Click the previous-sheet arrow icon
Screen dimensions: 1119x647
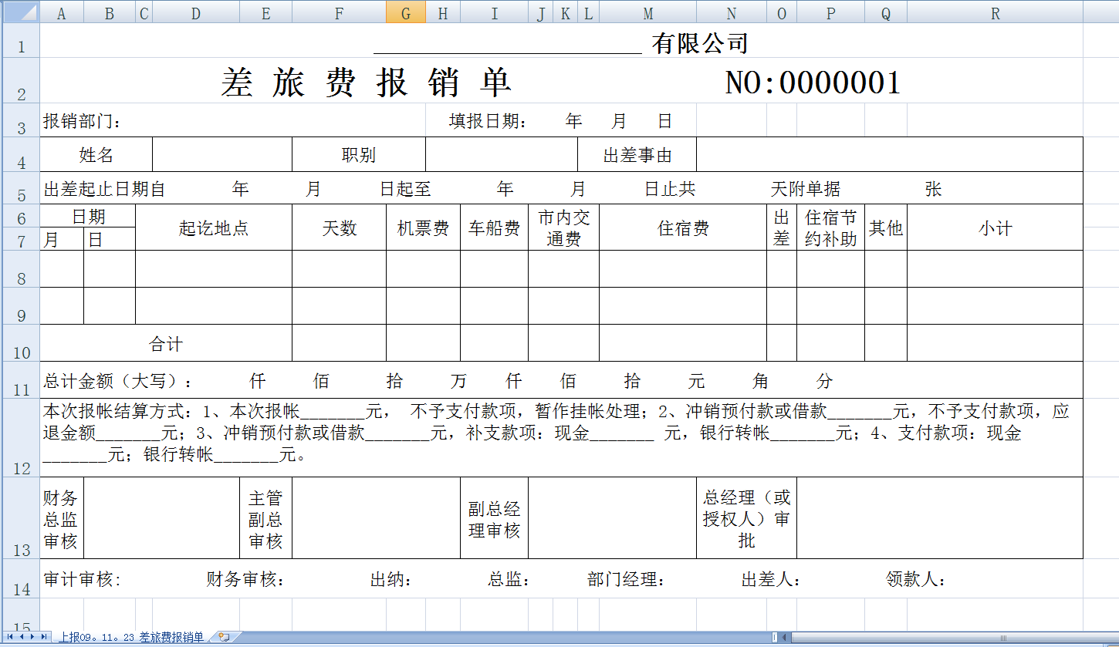coord(21,636)
